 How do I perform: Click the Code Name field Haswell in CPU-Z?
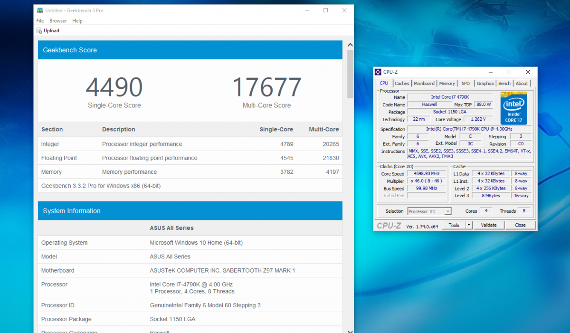coord(429,105)
